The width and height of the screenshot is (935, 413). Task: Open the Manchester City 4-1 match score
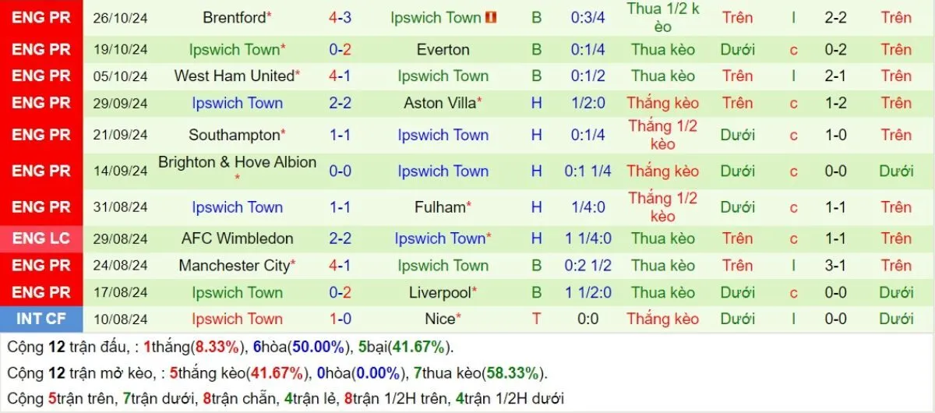[x=340, y=266]
